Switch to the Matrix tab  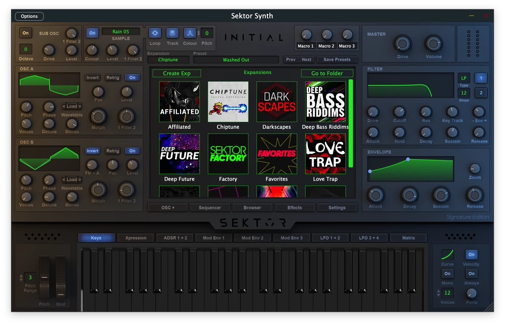click(408, 238)
